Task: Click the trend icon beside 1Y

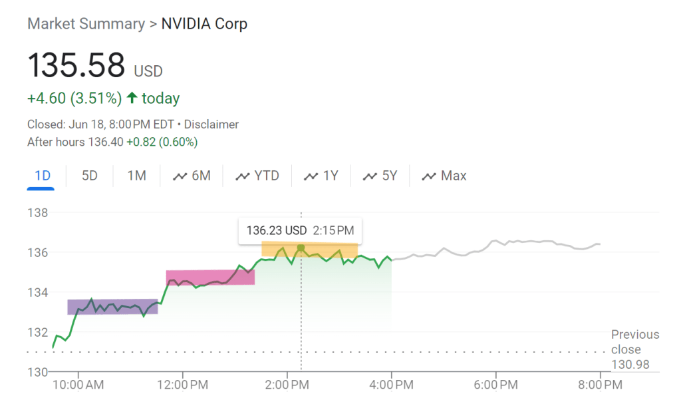Action: [311, 176]
